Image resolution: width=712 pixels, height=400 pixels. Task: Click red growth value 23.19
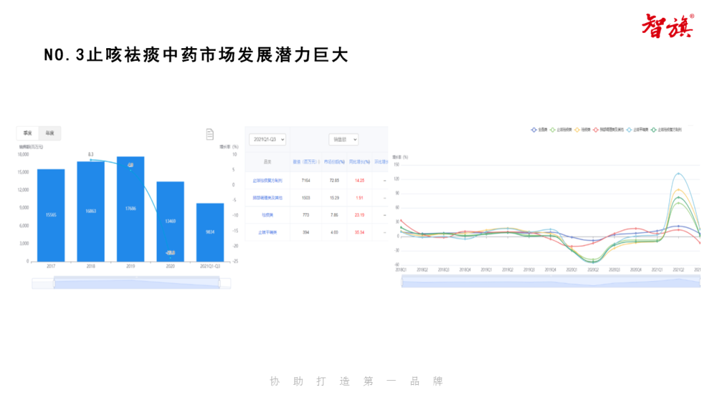359,215
